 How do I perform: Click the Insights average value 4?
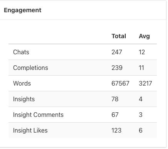pyautogui.click(x=141, y=99)
